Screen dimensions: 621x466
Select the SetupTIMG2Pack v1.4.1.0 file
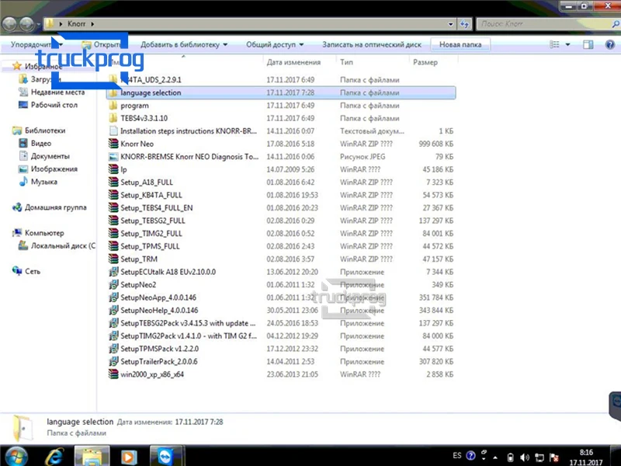click(x=281, y=336)
